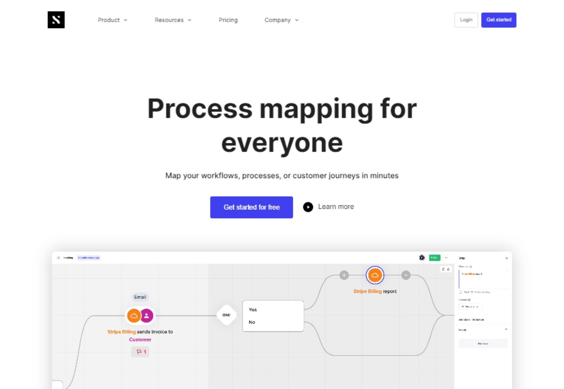Expand the Resources dropdown chevron
Image resolution: width=564 pixels, height=389 pixels.
click(x=190, y=20)
